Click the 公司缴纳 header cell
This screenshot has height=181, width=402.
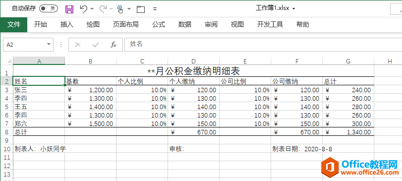[x=296, y=81]
